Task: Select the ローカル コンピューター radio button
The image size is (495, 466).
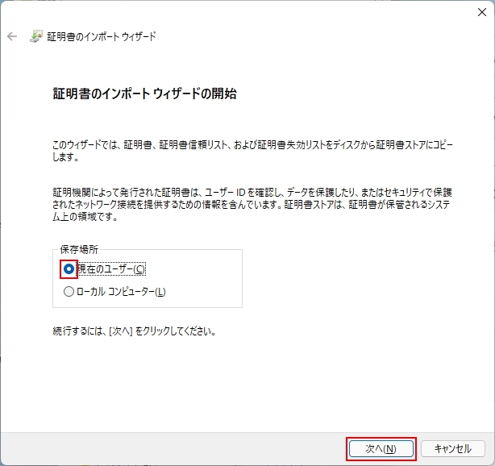Action: [x=69, y=291]
